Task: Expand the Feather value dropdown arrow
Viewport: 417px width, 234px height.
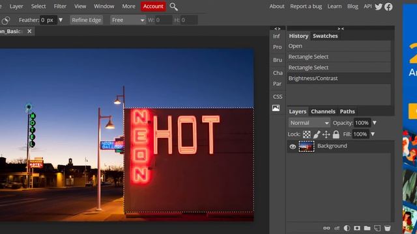Action: [61, 20]
